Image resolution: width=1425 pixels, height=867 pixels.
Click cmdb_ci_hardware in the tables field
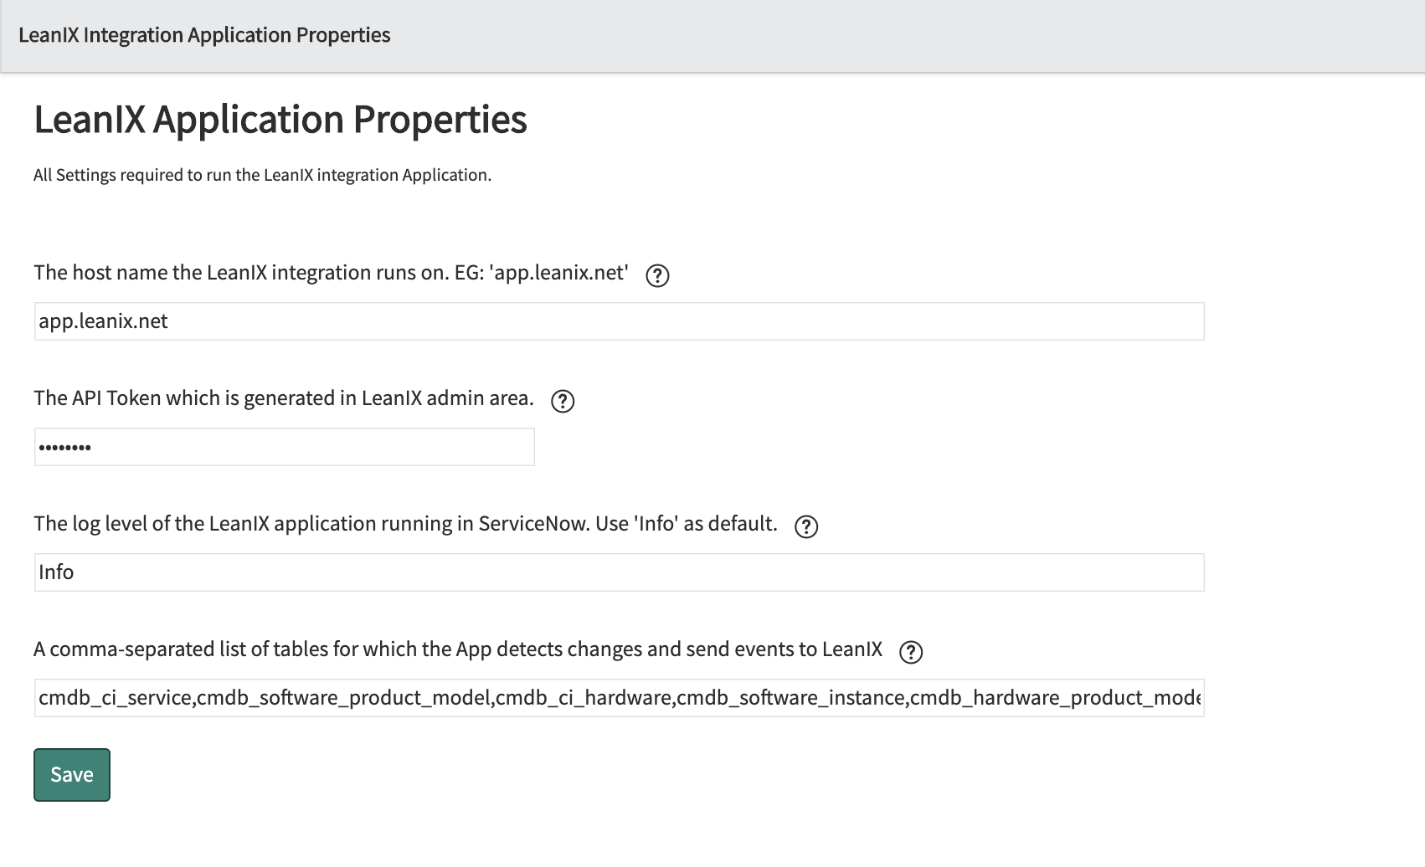[x=584, y=698]
